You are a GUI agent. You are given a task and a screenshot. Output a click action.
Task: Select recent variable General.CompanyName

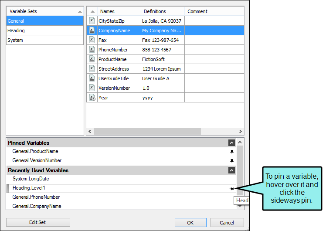coord(122,206)
